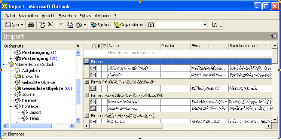Click the Suchen search button
This screenshot has width=281, height=140.
click(x=100, y=25)
